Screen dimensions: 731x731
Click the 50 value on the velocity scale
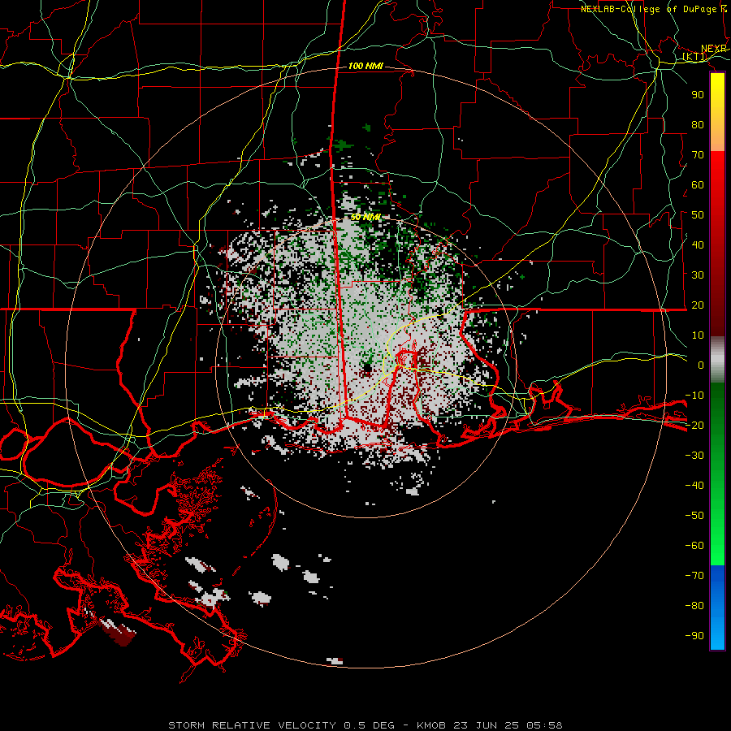698,215
